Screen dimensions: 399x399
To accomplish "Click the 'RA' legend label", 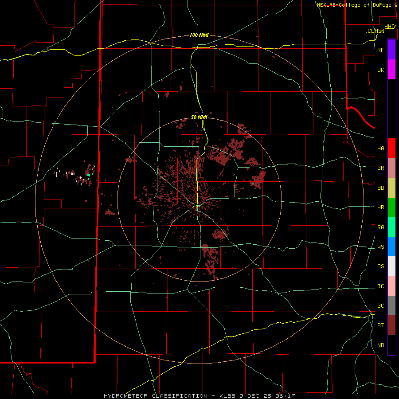I will 380,227.
